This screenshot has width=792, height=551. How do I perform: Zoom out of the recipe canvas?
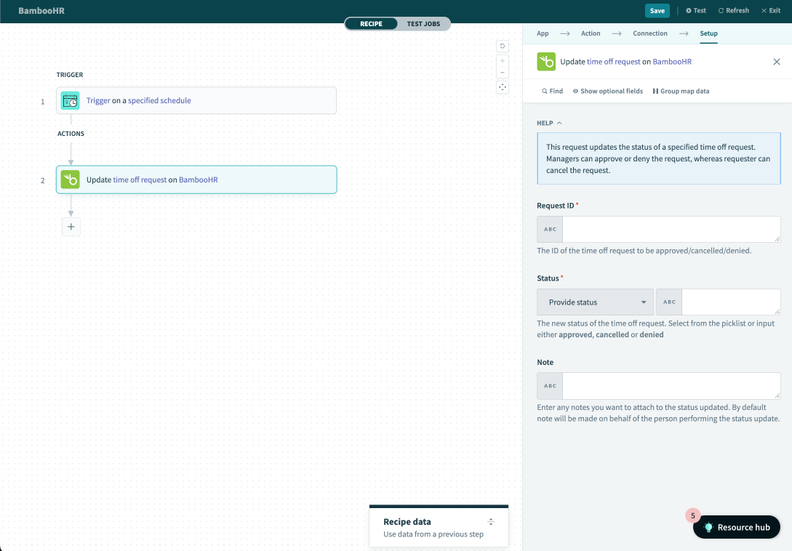[503, 73]
